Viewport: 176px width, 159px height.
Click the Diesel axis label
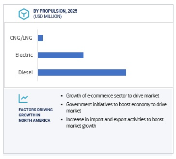25,73
